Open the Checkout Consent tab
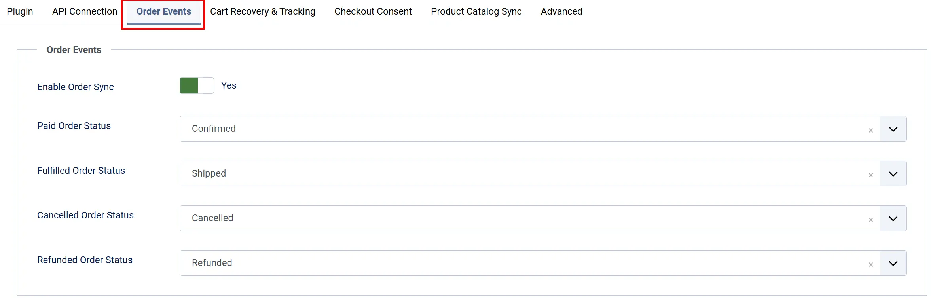 (373, 11)
